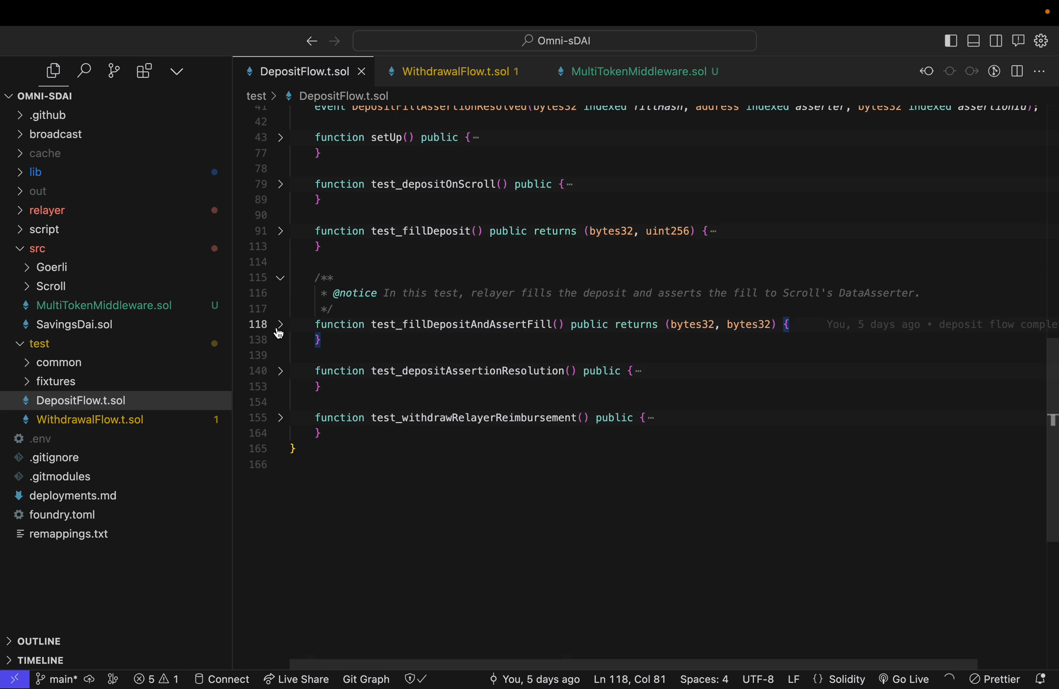Click the vertical editor scrollbar
The width and height of the screenshot is (1059, 689).
[x=1052, y=440]
